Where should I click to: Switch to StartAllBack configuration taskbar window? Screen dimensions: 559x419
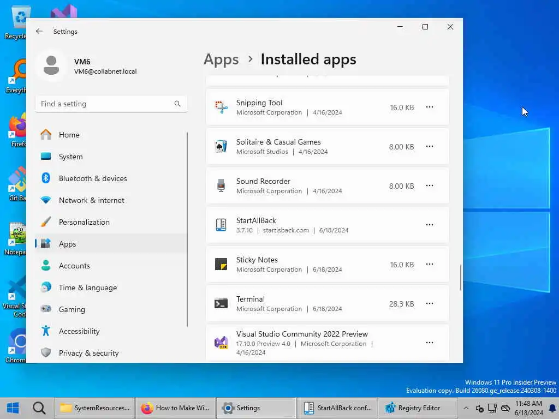pos(337,408)
